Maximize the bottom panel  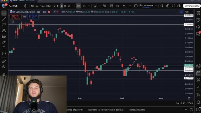[191, 110]
